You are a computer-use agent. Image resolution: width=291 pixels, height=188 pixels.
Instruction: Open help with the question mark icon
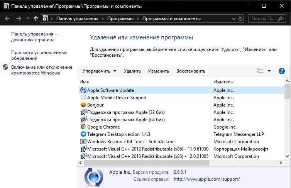281,71
